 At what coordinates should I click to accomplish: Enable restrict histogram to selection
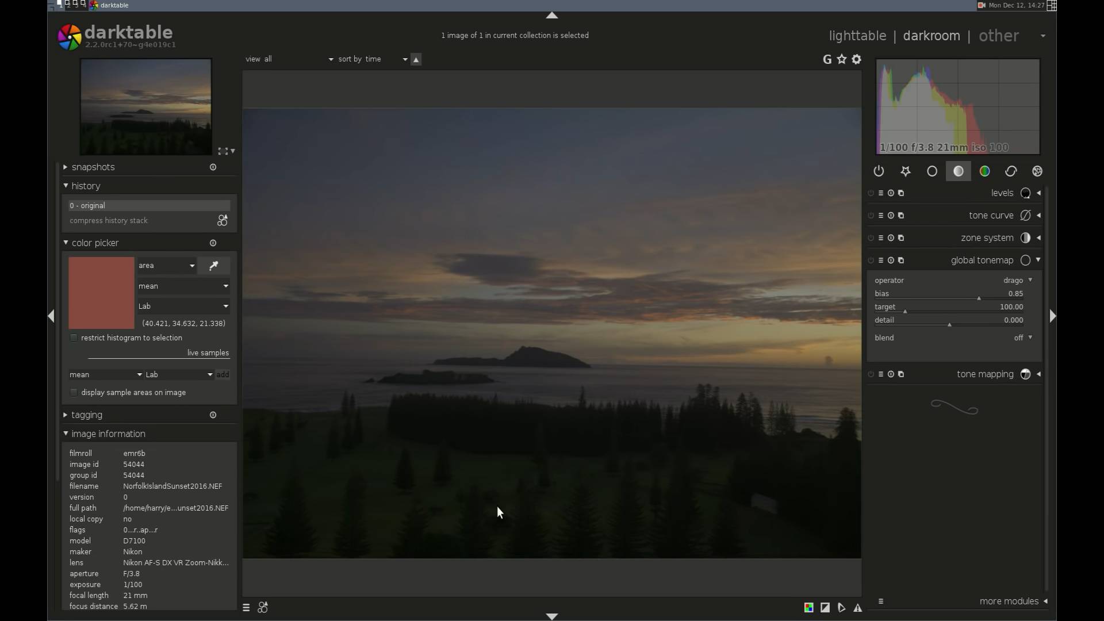click(x=74, y=338)
